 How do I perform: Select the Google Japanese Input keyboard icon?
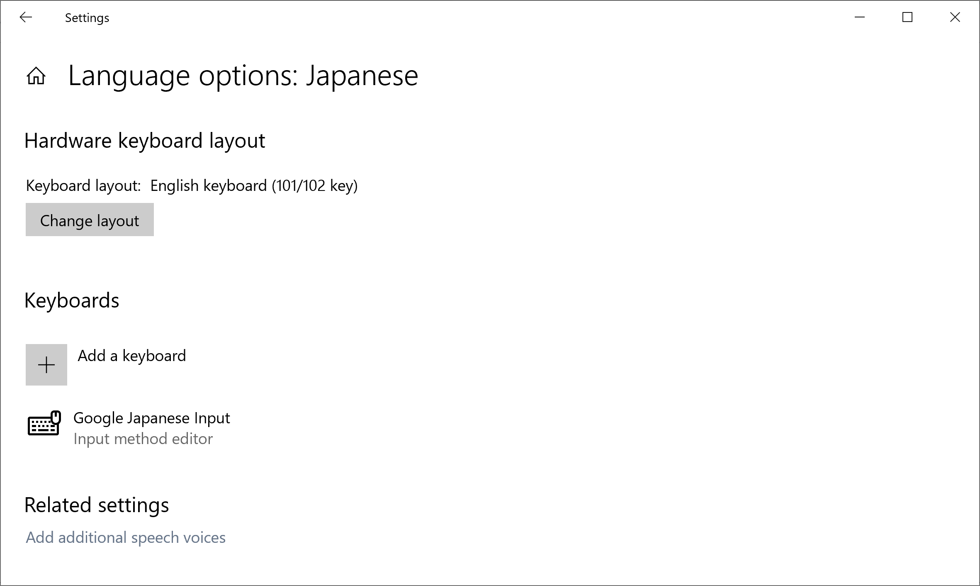click(x=44, y=423)
